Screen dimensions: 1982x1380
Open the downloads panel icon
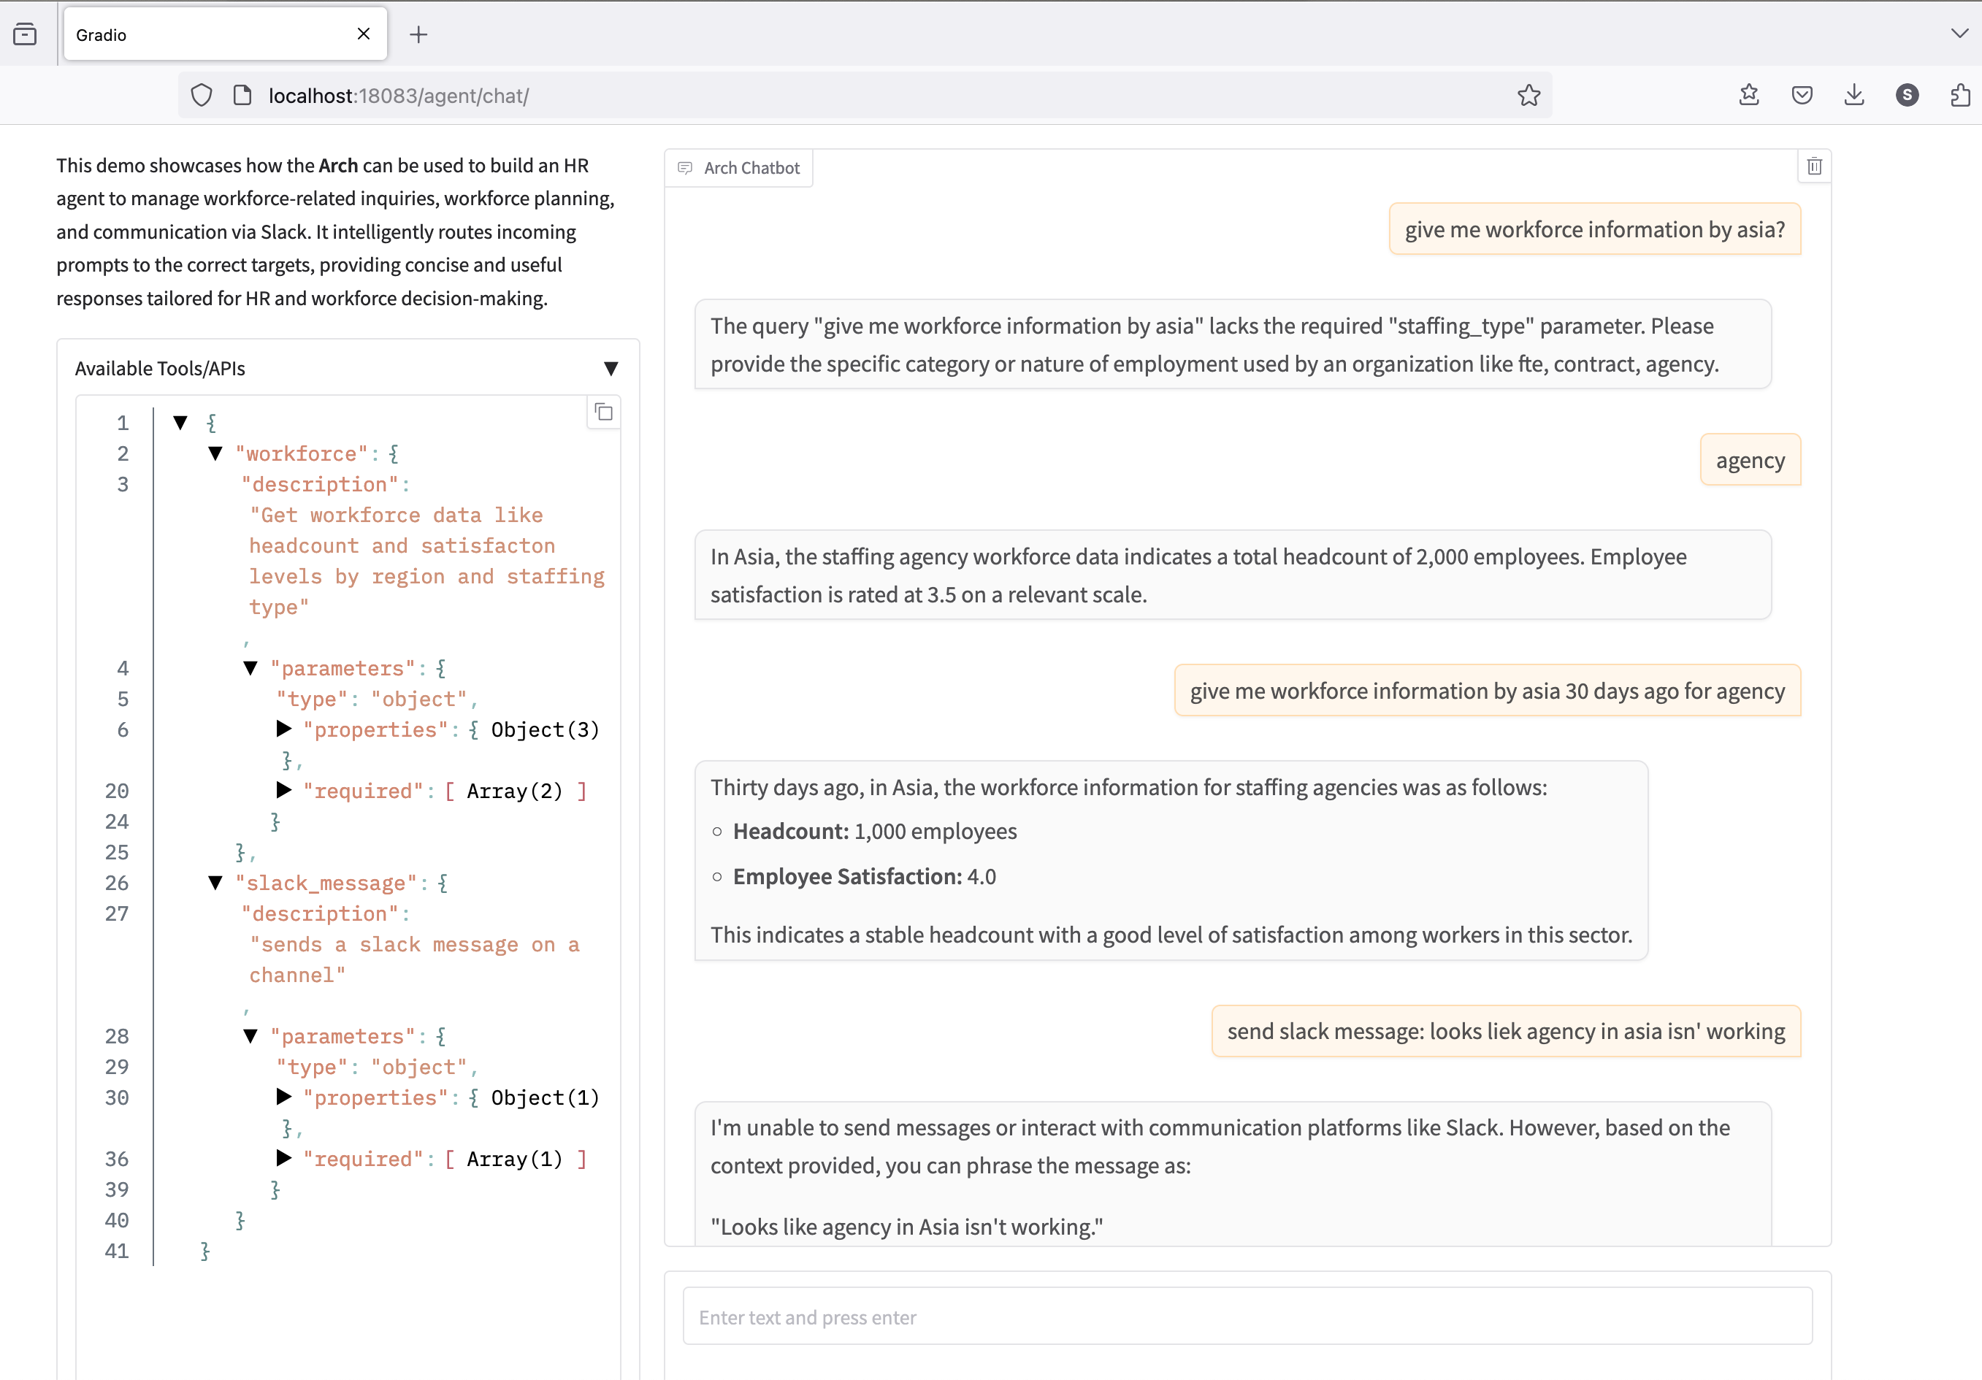pyautogui.click(x=1853, y=95)
